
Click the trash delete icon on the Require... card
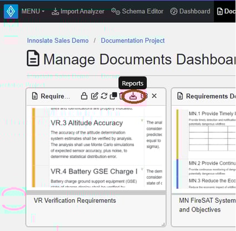coord(122,96)
